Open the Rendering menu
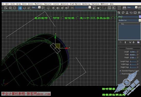This screenshot has height=97, width=141. [x=86, y=4]
